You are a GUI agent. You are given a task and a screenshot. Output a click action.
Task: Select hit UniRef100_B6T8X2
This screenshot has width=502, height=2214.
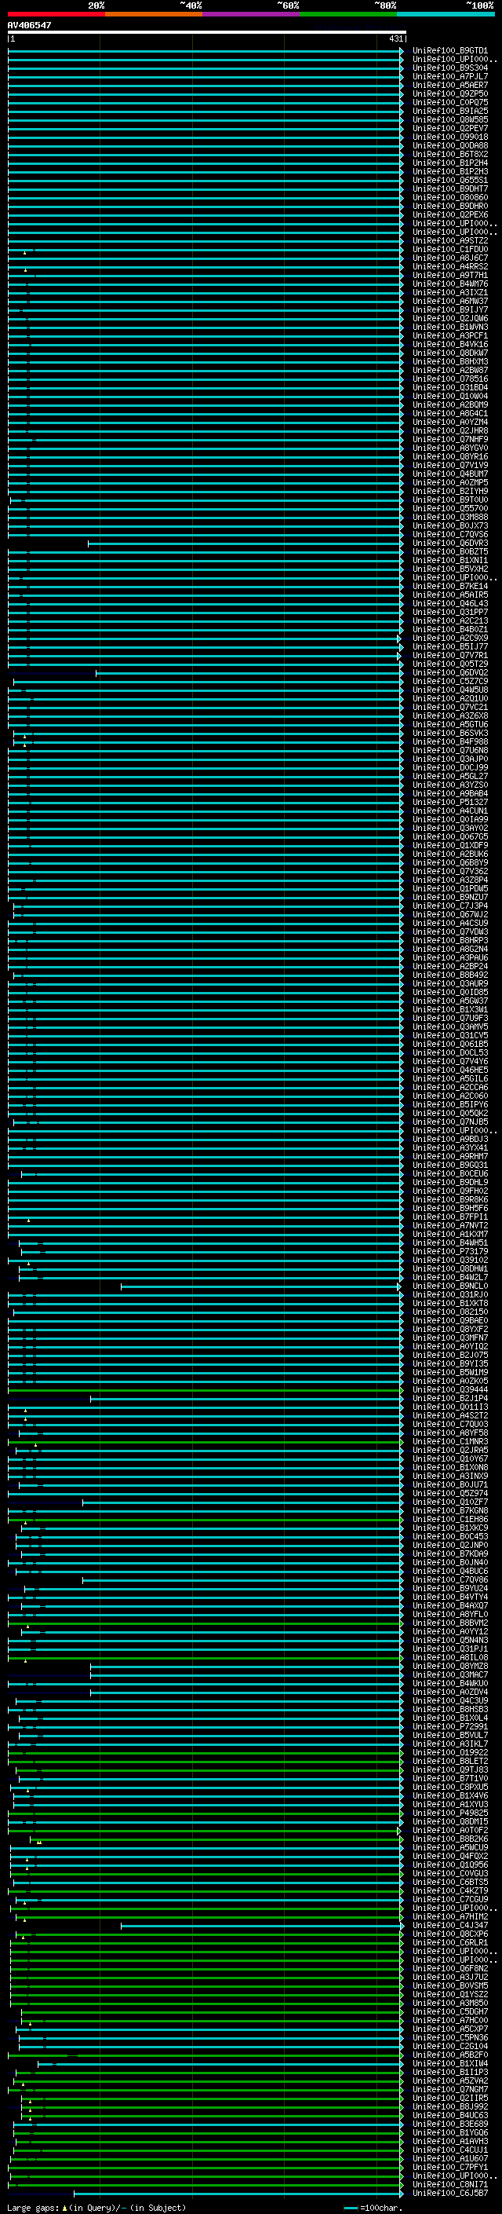pos(450,155)
